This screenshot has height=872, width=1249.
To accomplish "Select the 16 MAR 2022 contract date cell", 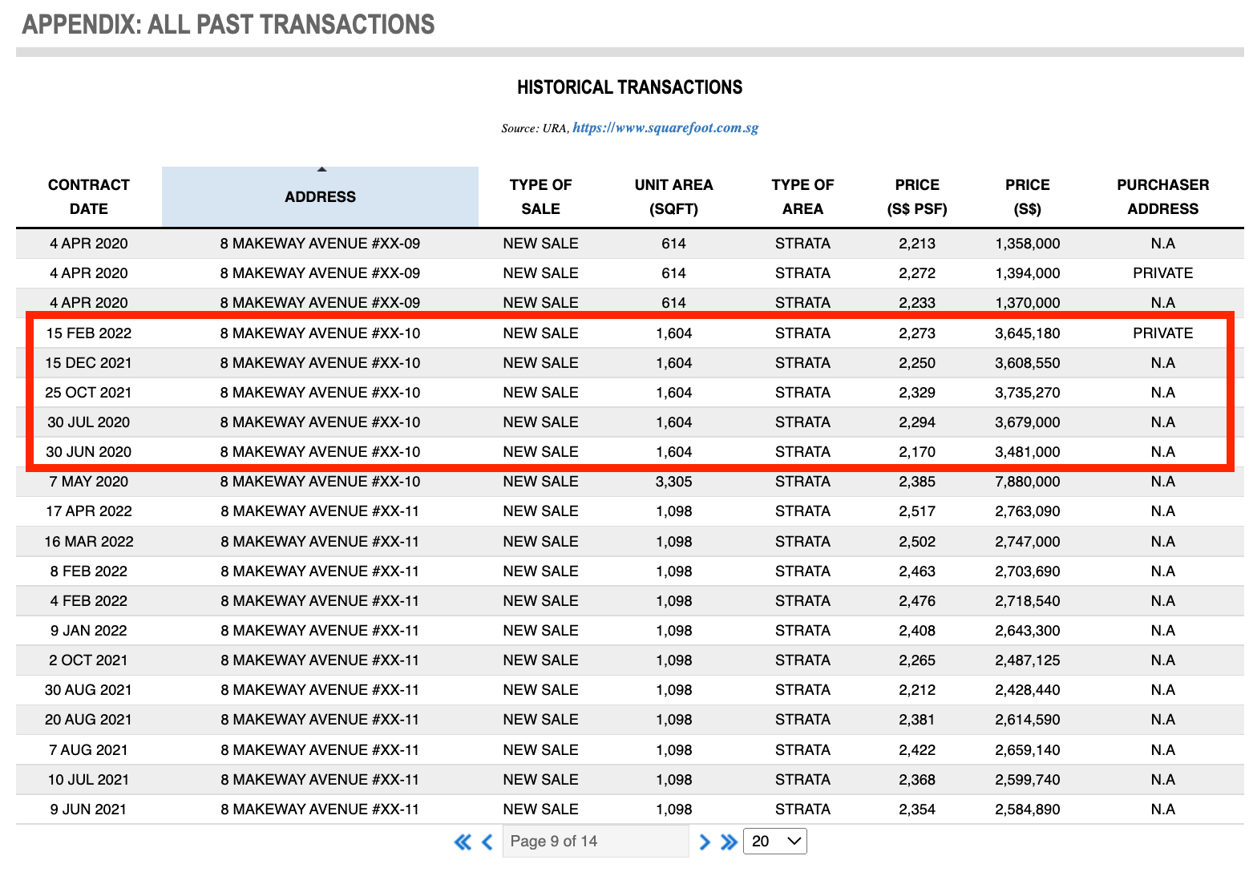I will coord(89,542).
